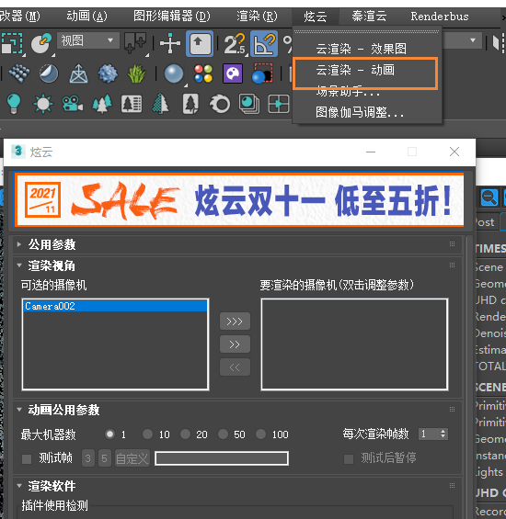
Task: Choose 图像伽马调整... menu entry
Action: coord(360,112)
